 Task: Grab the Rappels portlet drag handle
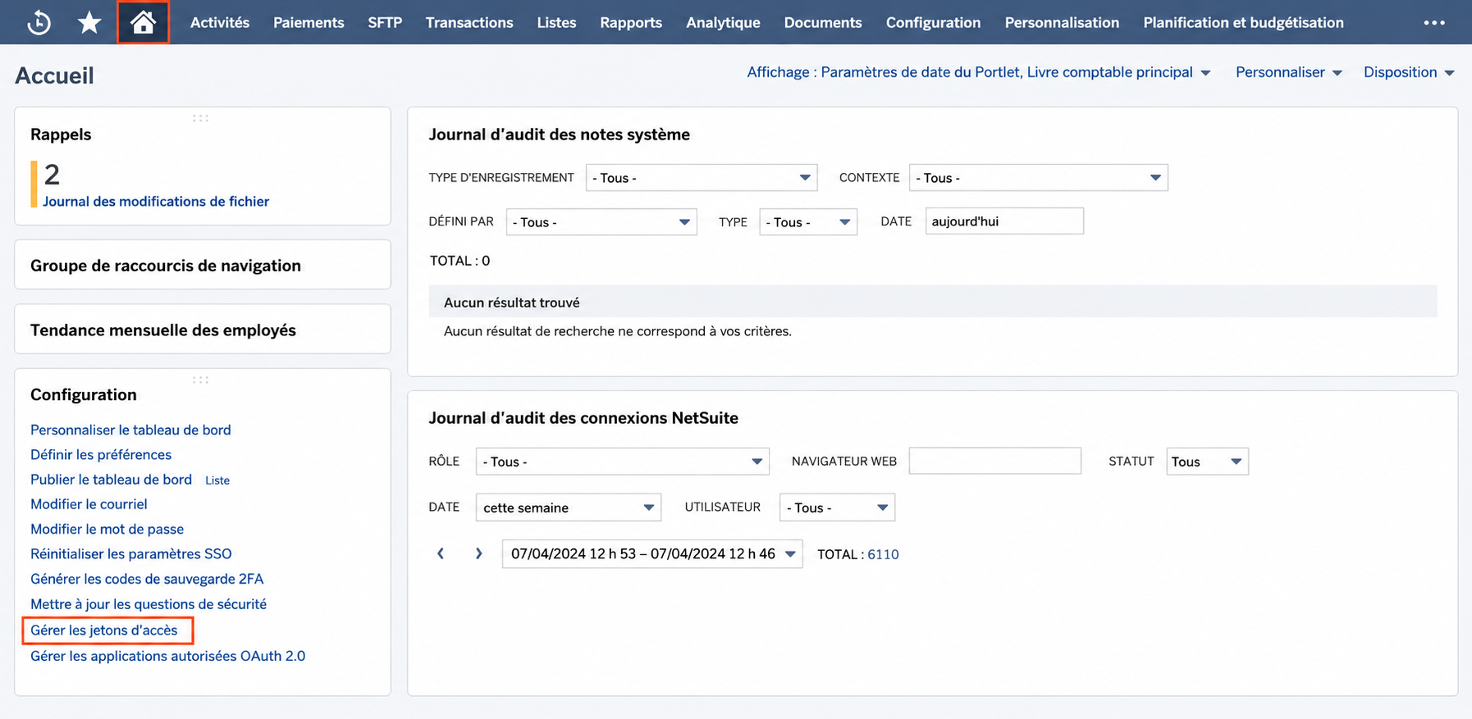[x=201, y=118]
